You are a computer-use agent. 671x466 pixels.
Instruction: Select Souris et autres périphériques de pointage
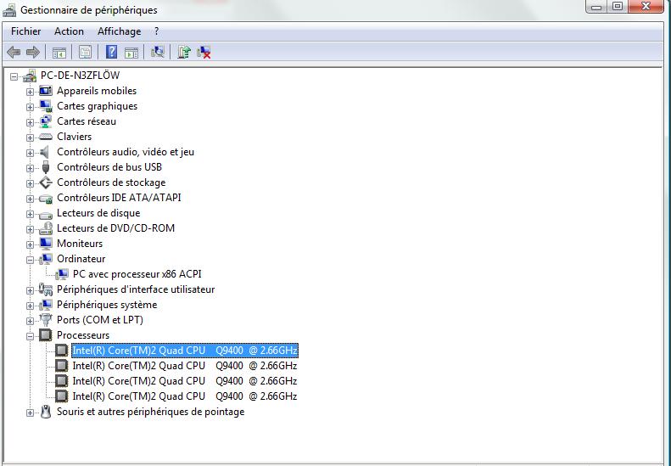coord(150,412)
